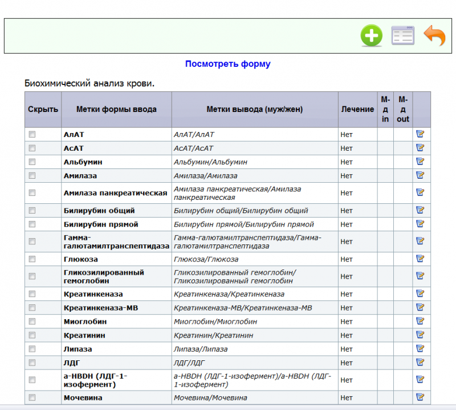This screenshot has height=410, width=456.
Task: Edit the Мочевина row entry
Action: [x=421, y=397]
